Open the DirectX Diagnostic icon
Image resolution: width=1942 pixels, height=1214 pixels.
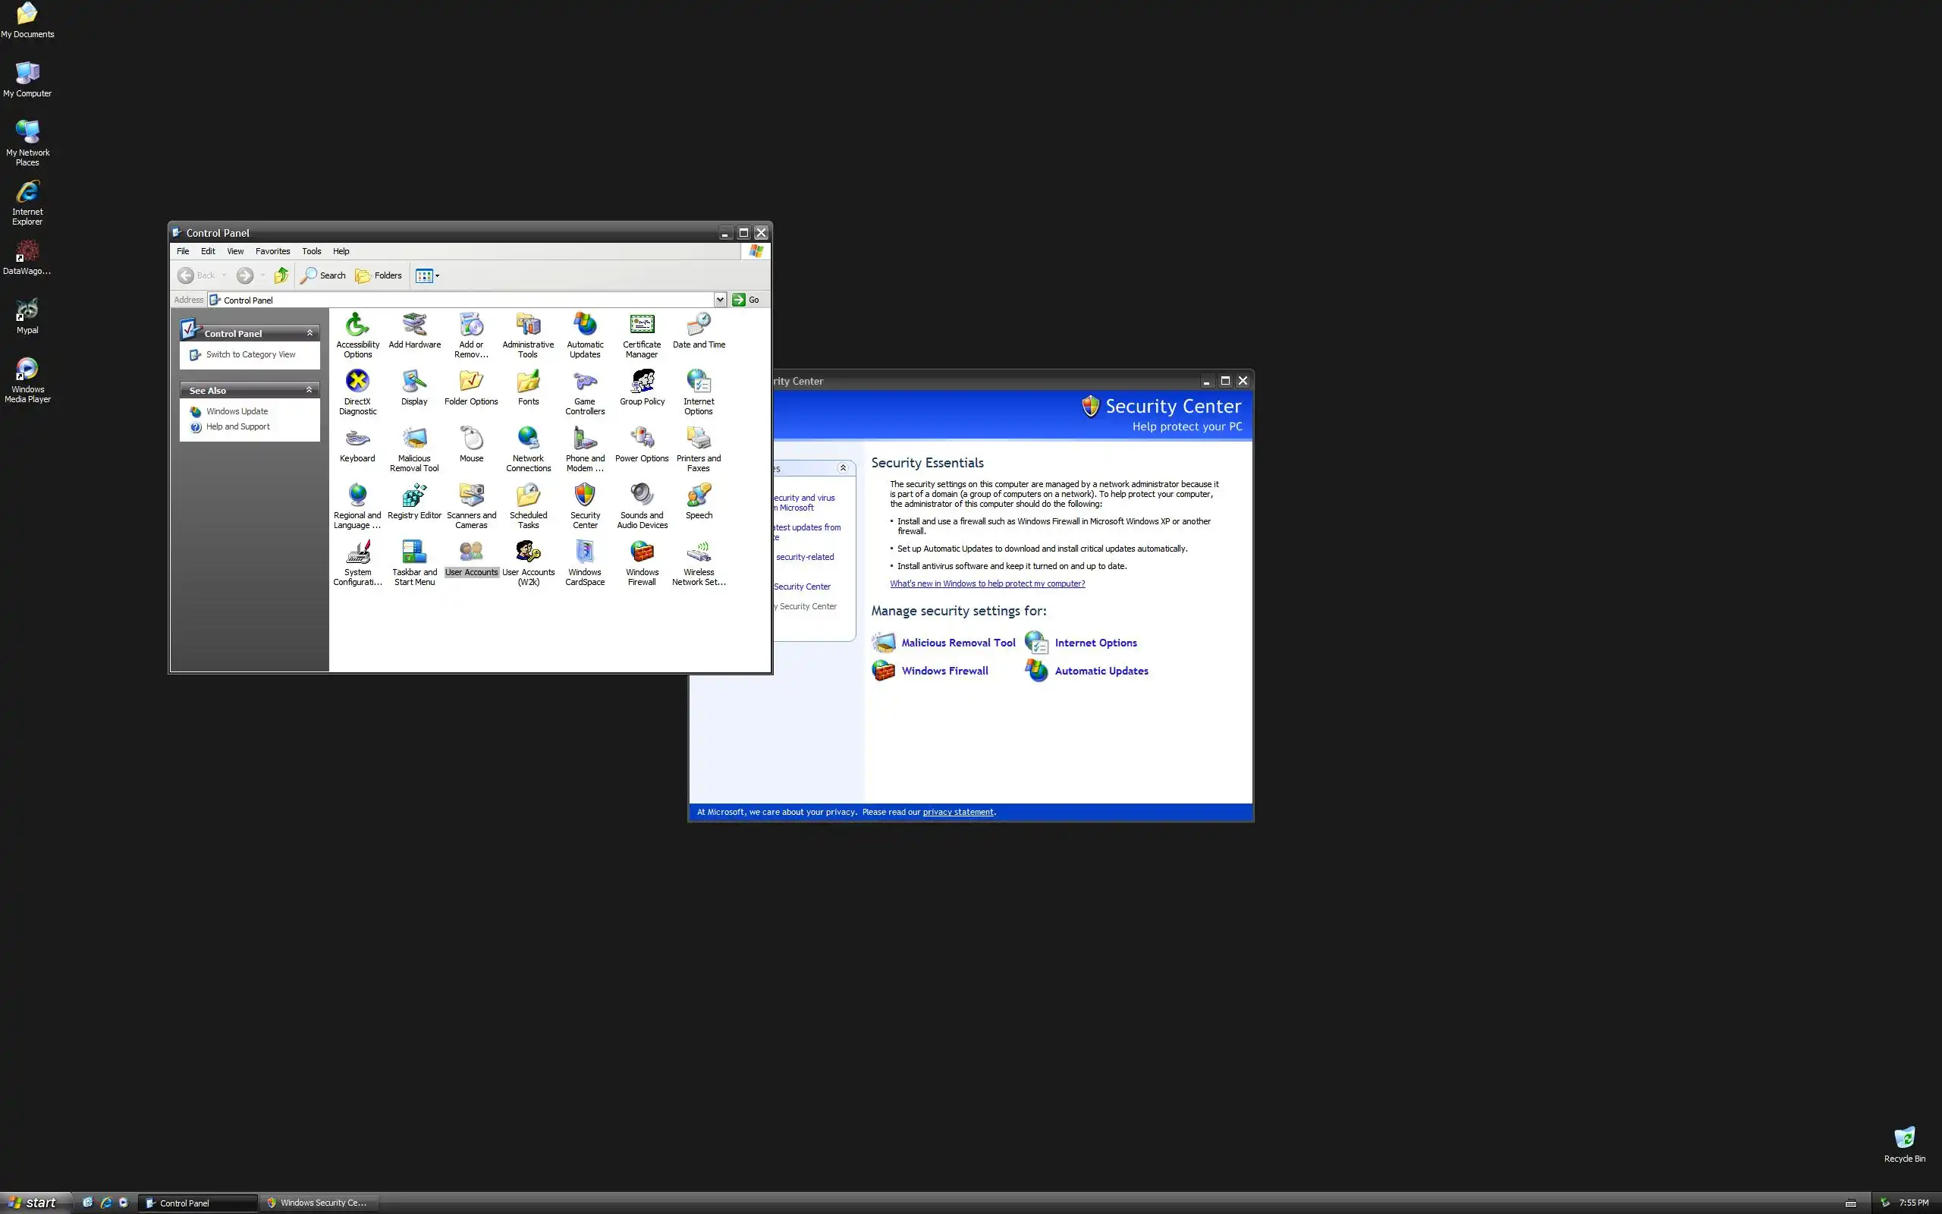coord(357,382)
